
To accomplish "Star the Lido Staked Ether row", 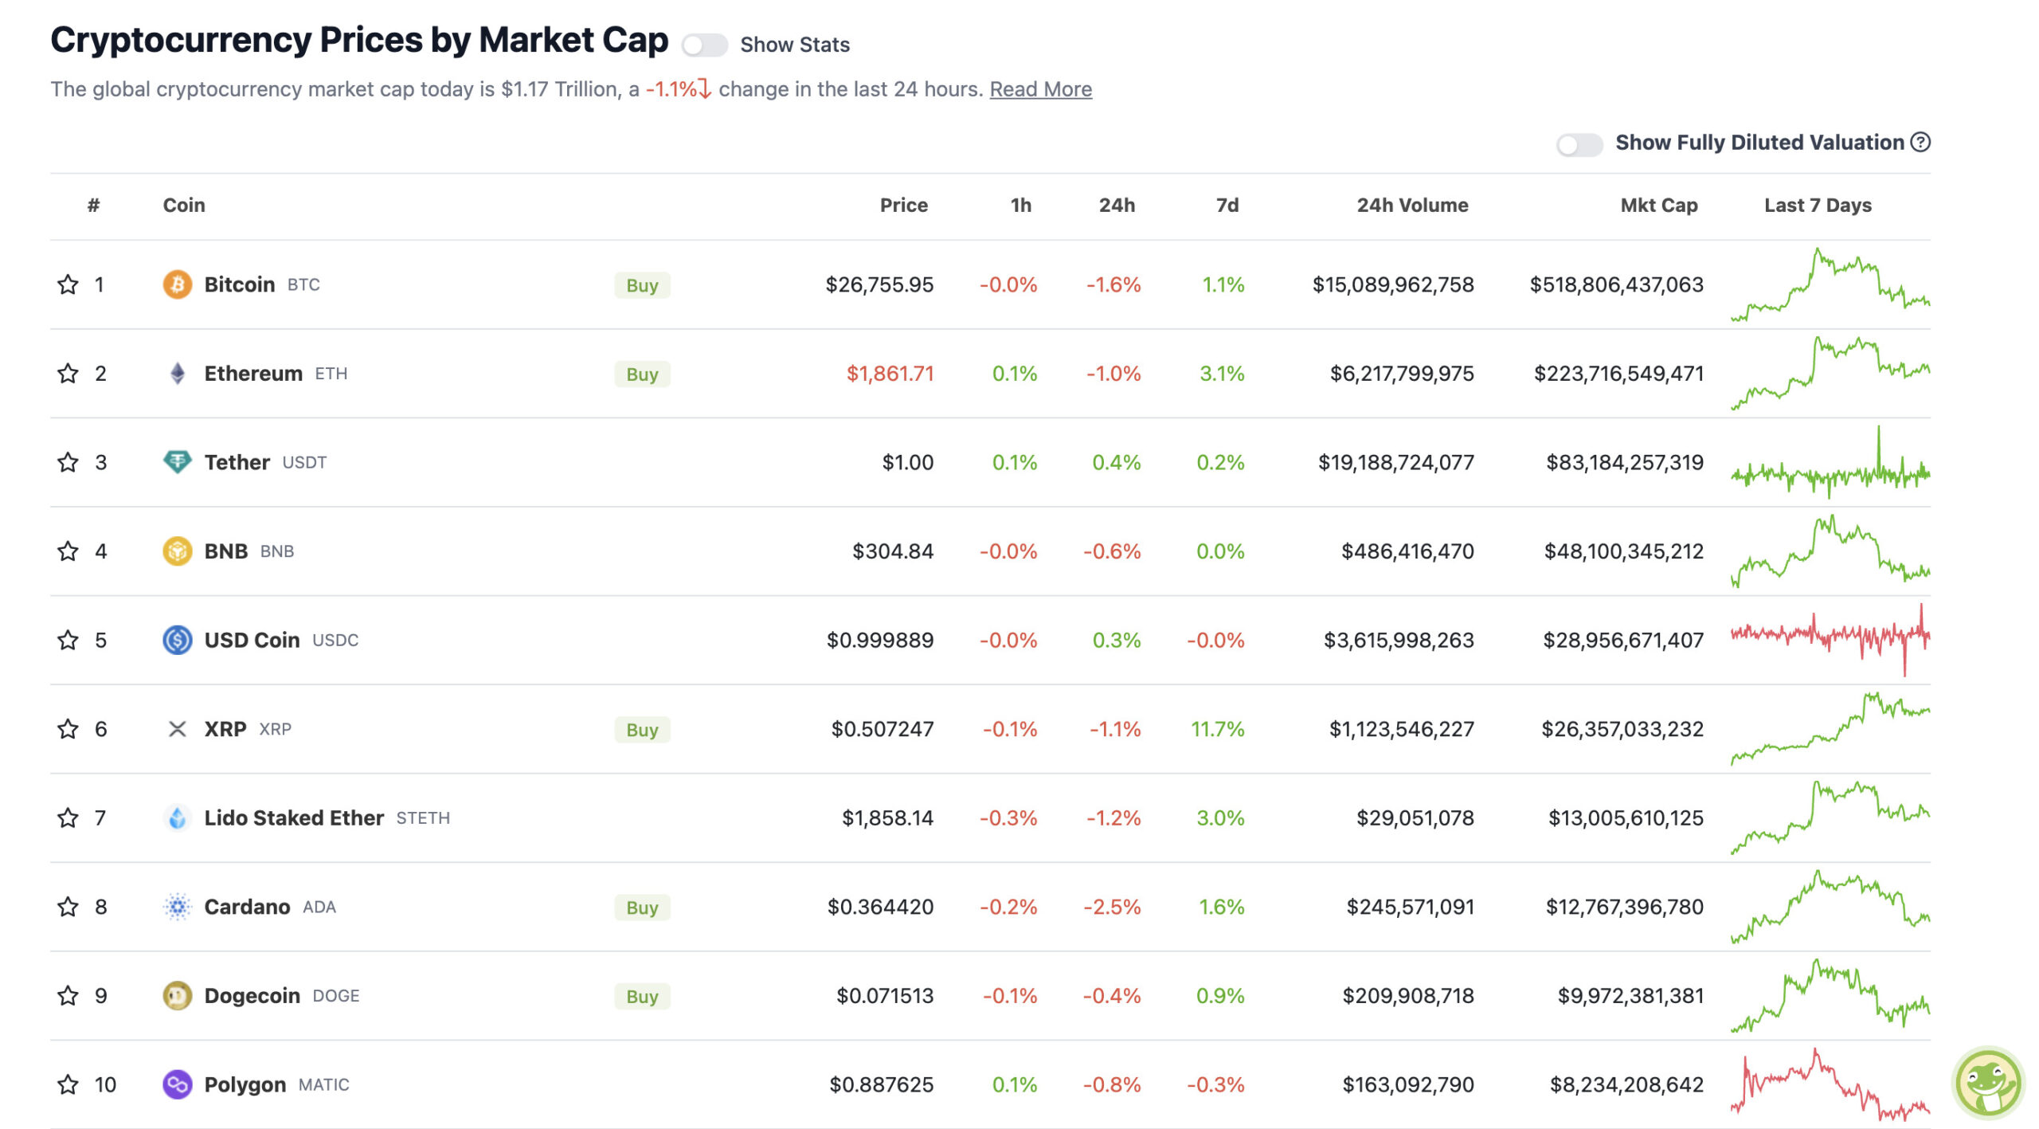I will pyautogui.click(x=68, y=817).
